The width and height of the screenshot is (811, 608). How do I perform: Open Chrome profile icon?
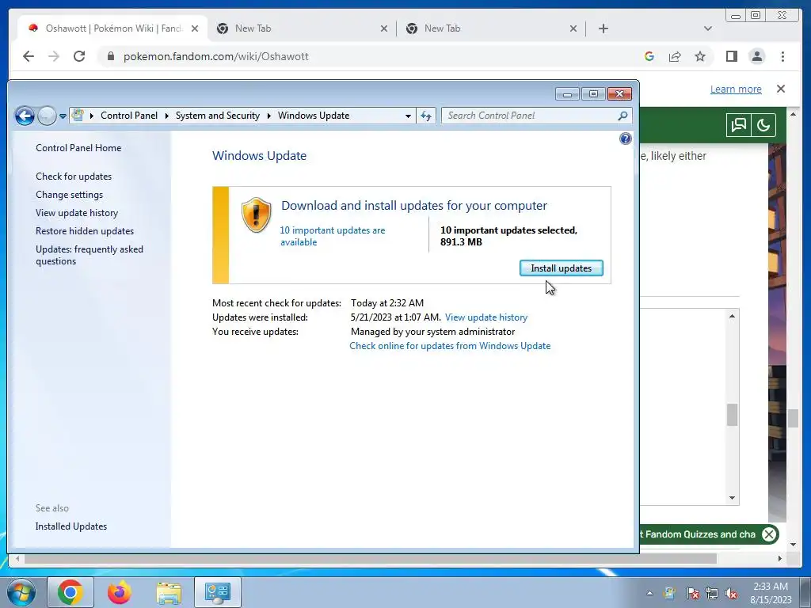(x=756, y=56)
